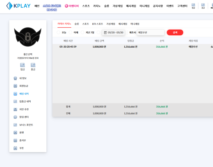213x167 pixels.
Task: Switch to the 가상게임 tab in betting history
Action: click(110, 24)
